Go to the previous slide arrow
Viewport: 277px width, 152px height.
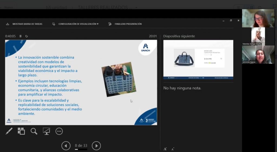point(66,146)
